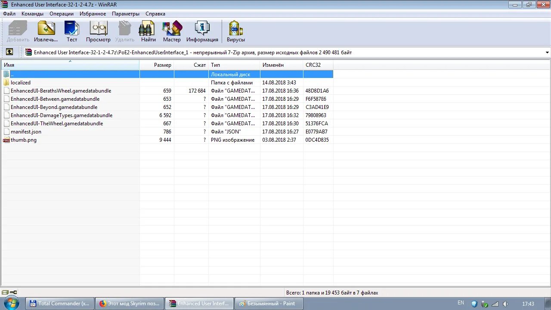The image size is (551, 310).
Task: Open the address bar path dropdown
Action: tap(547, 53)
